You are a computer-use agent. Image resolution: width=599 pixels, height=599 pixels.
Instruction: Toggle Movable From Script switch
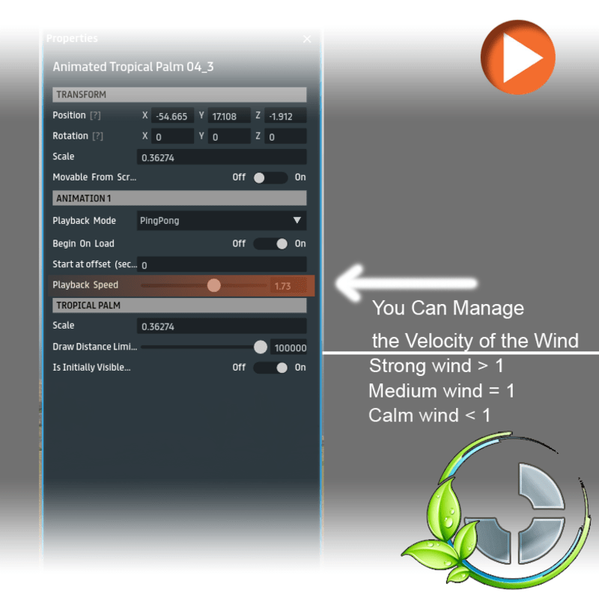[x=270, y=177]
